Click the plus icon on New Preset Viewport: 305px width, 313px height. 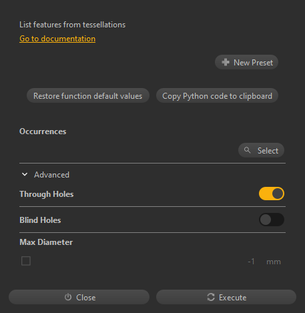[226, 62]
